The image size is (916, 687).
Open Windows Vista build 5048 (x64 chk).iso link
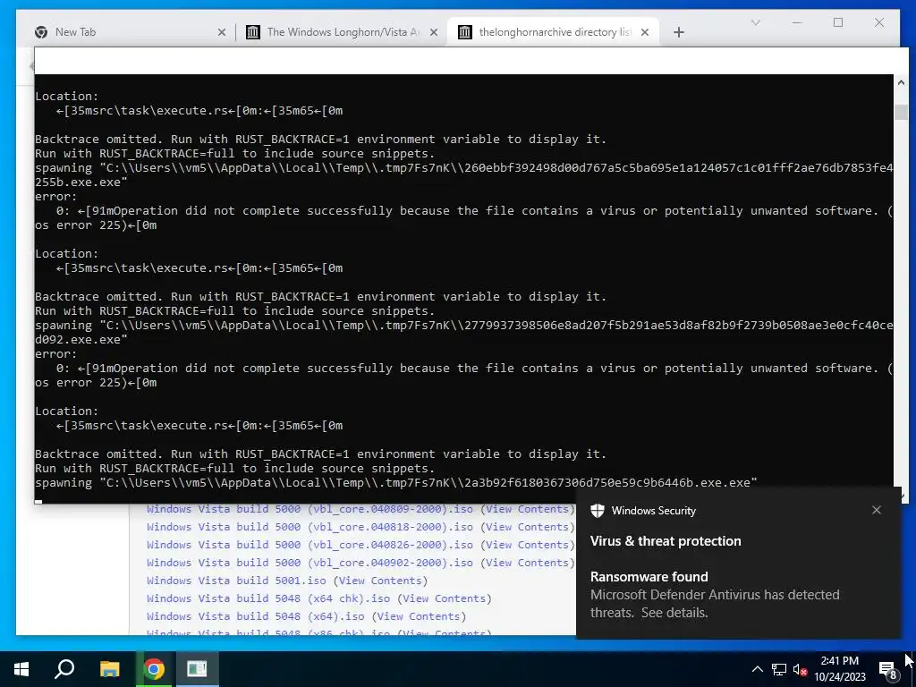[x=268, y=598]
